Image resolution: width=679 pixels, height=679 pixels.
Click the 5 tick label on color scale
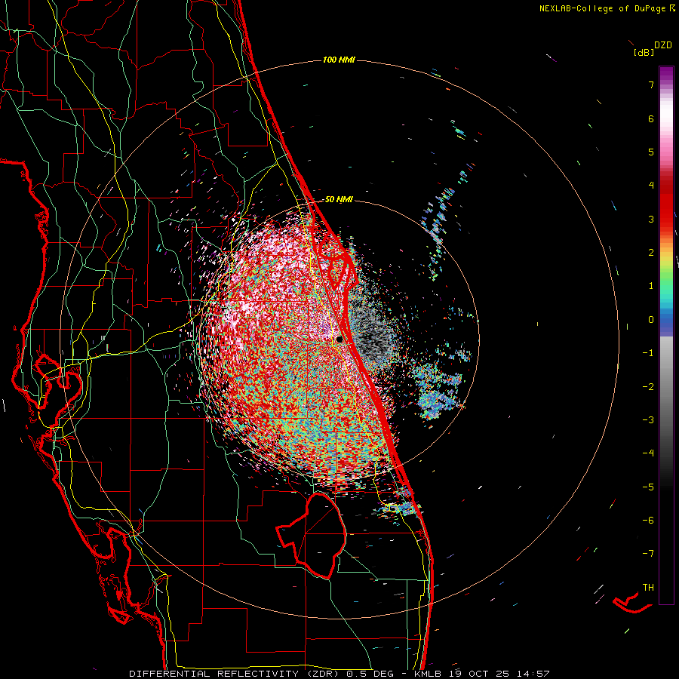[651, 152]
